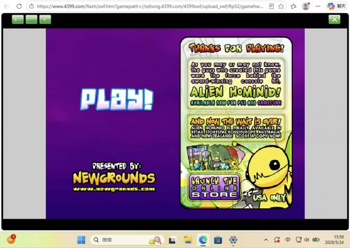The width and height of the screenshot is (350, 248).
Task: Open the Copilot 聊天 chat button
Action: pyautogui.click(x=337, y=6)
